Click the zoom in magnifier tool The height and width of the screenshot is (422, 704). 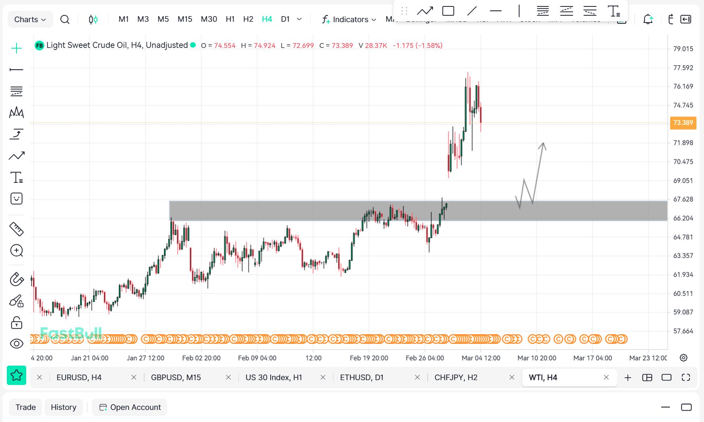pyautogui.click(x=17, y=250)
